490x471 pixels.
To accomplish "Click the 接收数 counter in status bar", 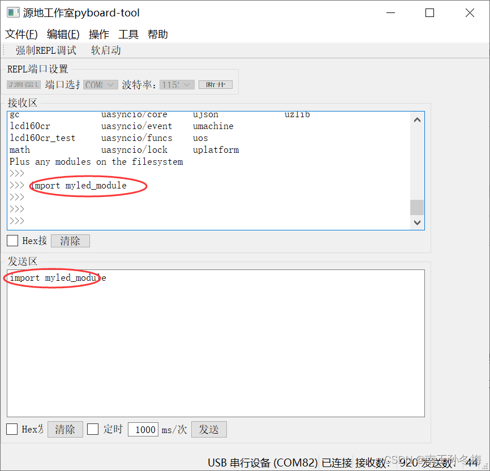I will point(386,463).
